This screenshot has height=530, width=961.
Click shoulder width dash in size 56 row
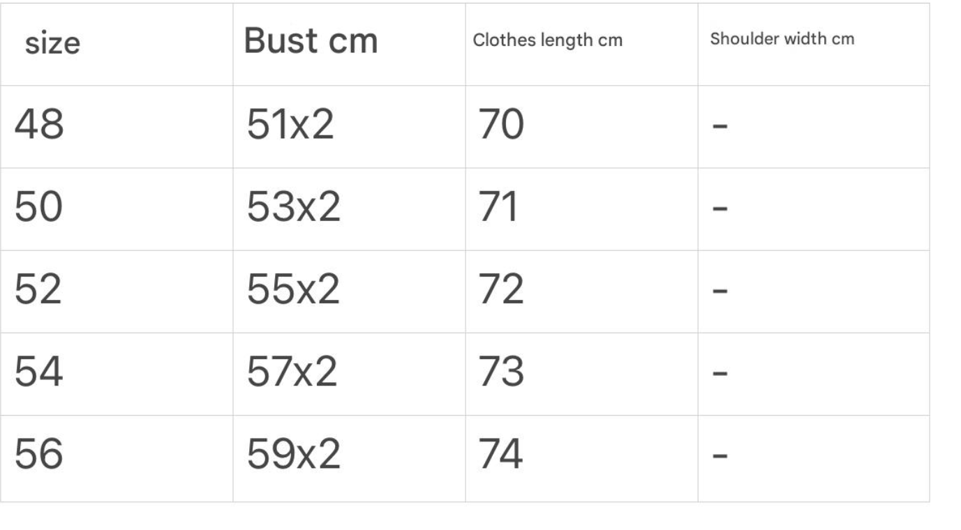[x=721, y=457]
